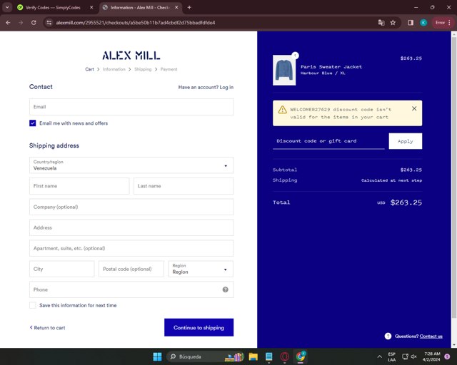Focus the Last name field
Screen dimensions: 457x365
coord(184,186)
